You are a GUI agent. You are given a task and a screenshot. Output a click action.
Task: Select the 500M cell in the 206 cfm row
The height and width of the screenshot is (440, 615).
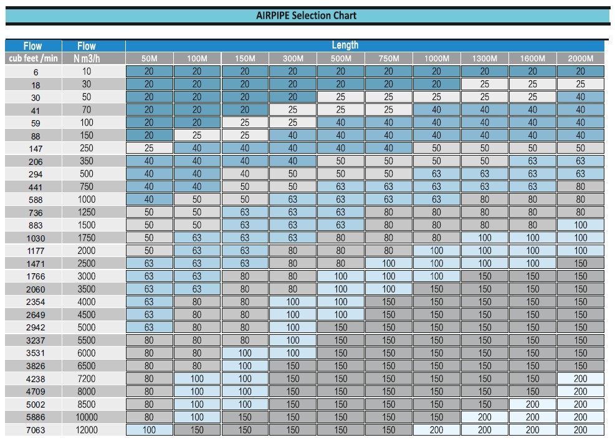click(x=341, y=161)
